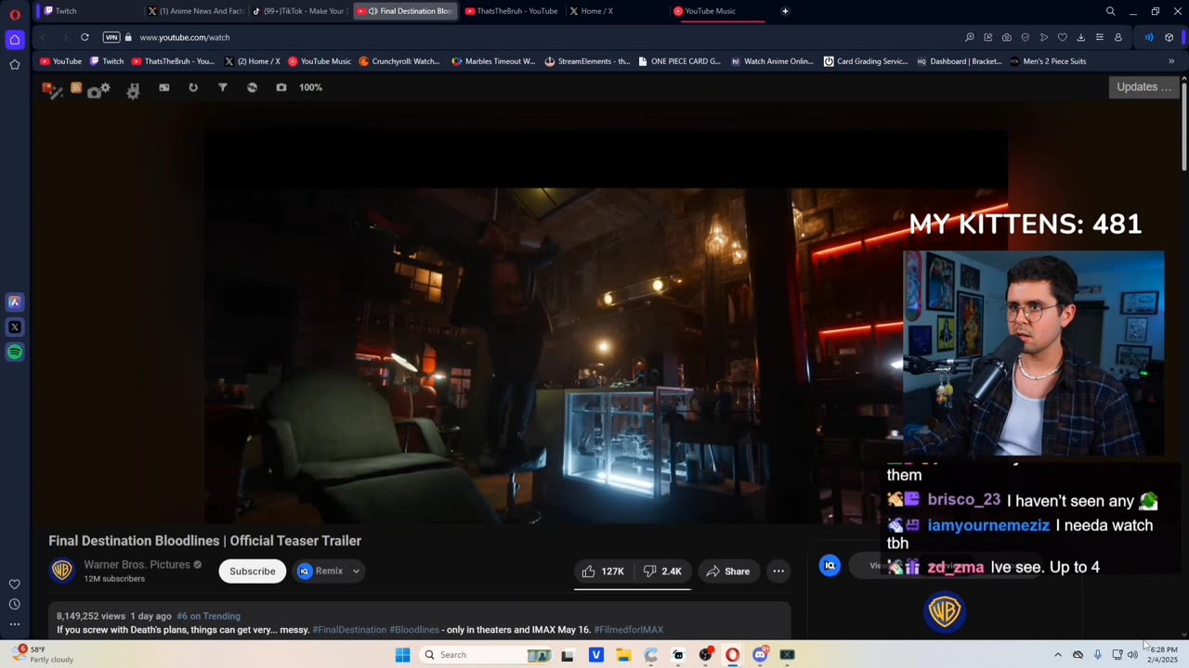Open the Easy Setup sliders icon
This screenshot has width=1189, height=668.
(x=1099, y=37)
